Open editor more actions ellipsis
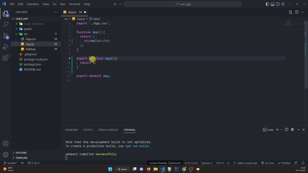Image resolution: width=308 pixels, height=173 pixels. [x=303, y=12]
